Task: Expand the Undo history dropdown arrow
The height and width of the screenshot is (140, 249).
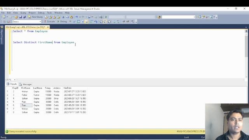Action: (80, 17)
